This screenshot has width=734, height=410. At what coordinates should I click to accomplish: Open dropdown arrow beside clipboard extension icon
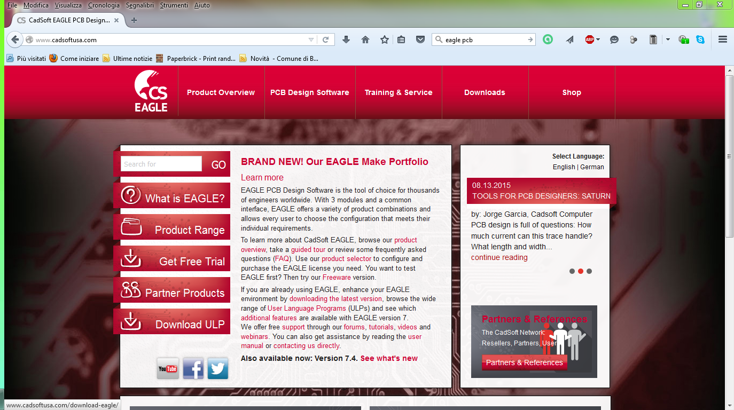click(x=668, y=40)
